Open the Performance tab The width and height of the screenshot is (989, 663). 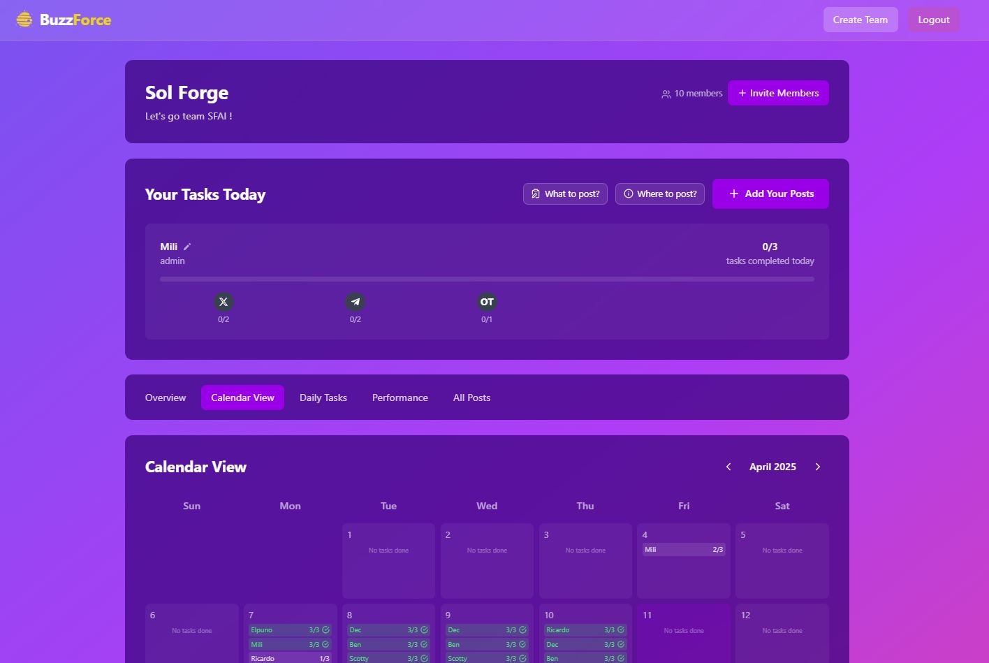(x=400, y=398)
